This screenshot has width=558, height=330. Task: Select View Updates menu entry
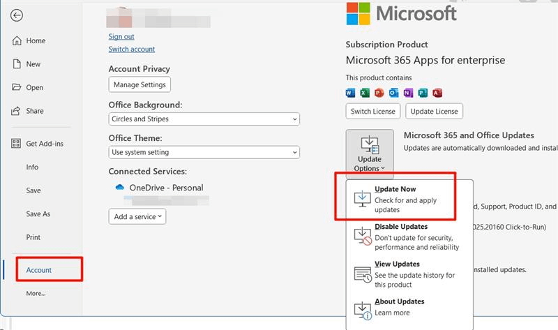click(x=409, y=274)
